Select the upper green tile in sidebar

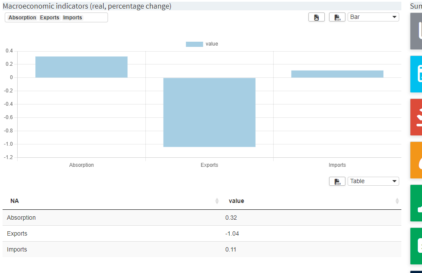[417, 203]
